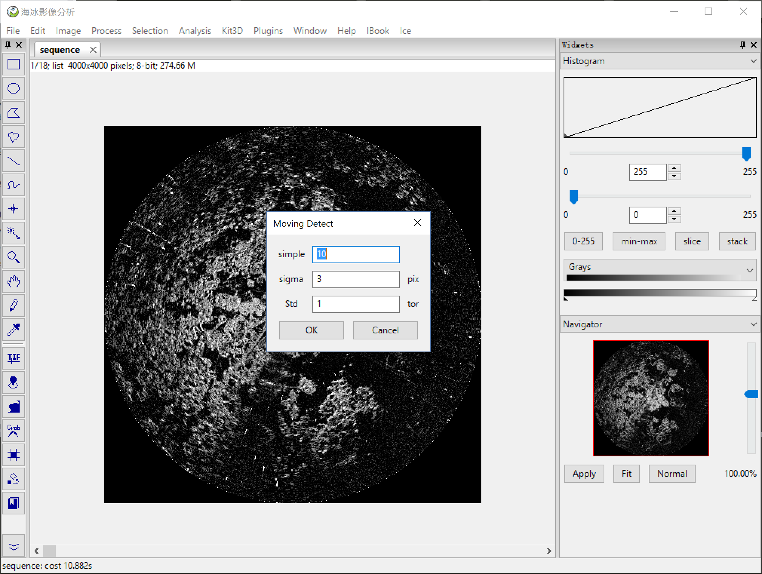
Task: Activate the magnifier zoom tool
Action: [x=14, y=257]
